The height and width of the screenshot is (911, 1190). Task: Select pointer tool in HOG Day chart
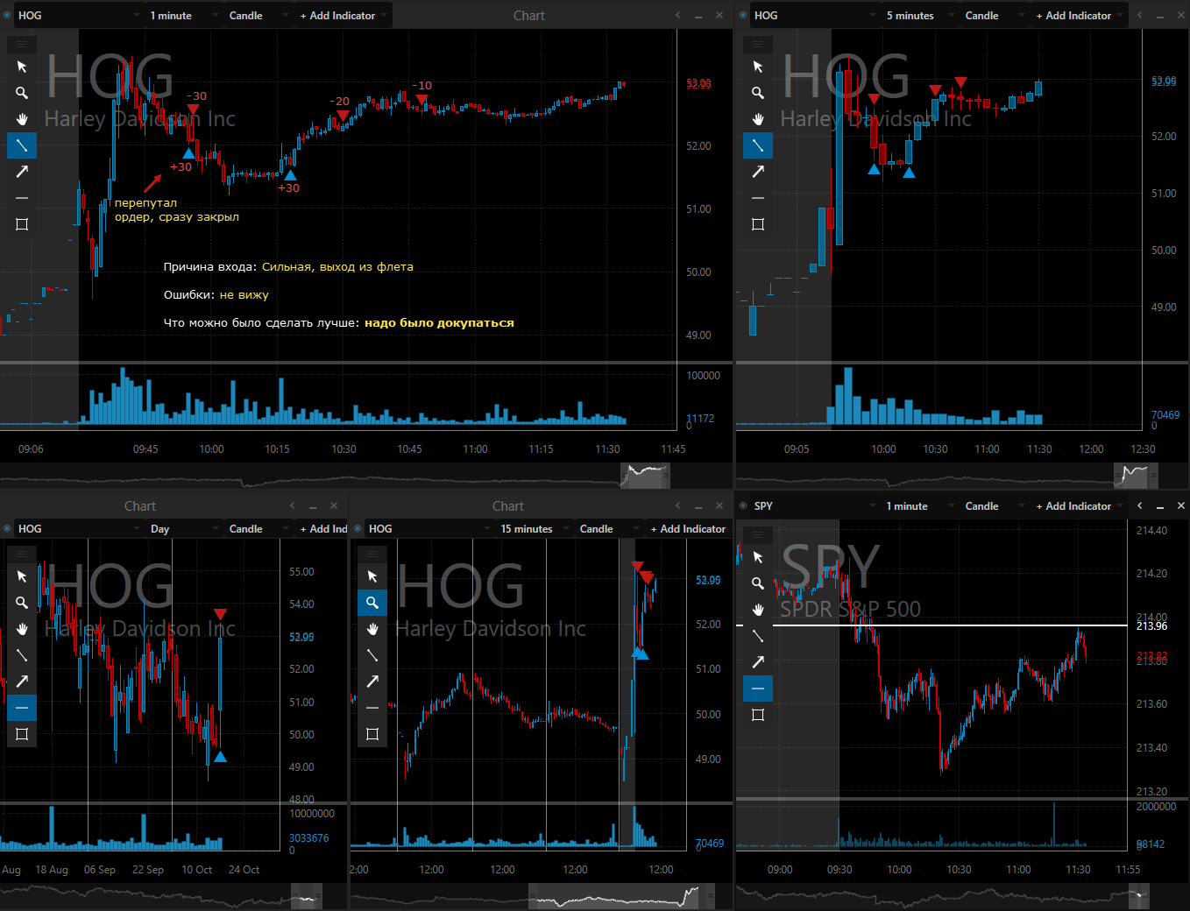pos(22,576)
